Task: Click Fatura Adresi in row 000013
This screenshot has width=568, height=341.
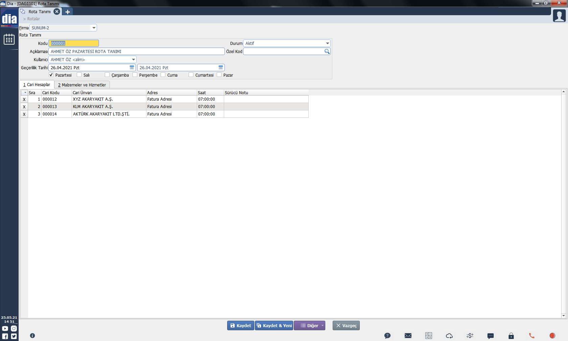Action: (171, 107)
